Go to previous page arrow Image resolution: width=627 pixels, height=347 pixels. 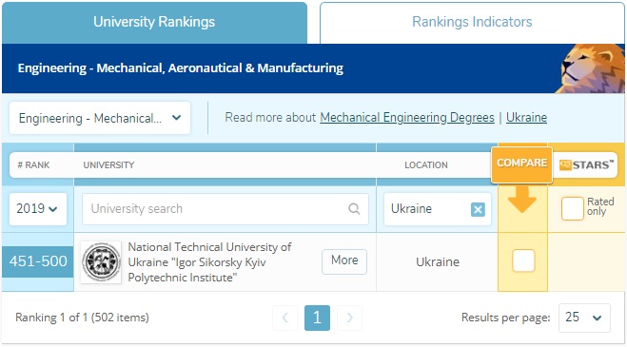point(285,318)
